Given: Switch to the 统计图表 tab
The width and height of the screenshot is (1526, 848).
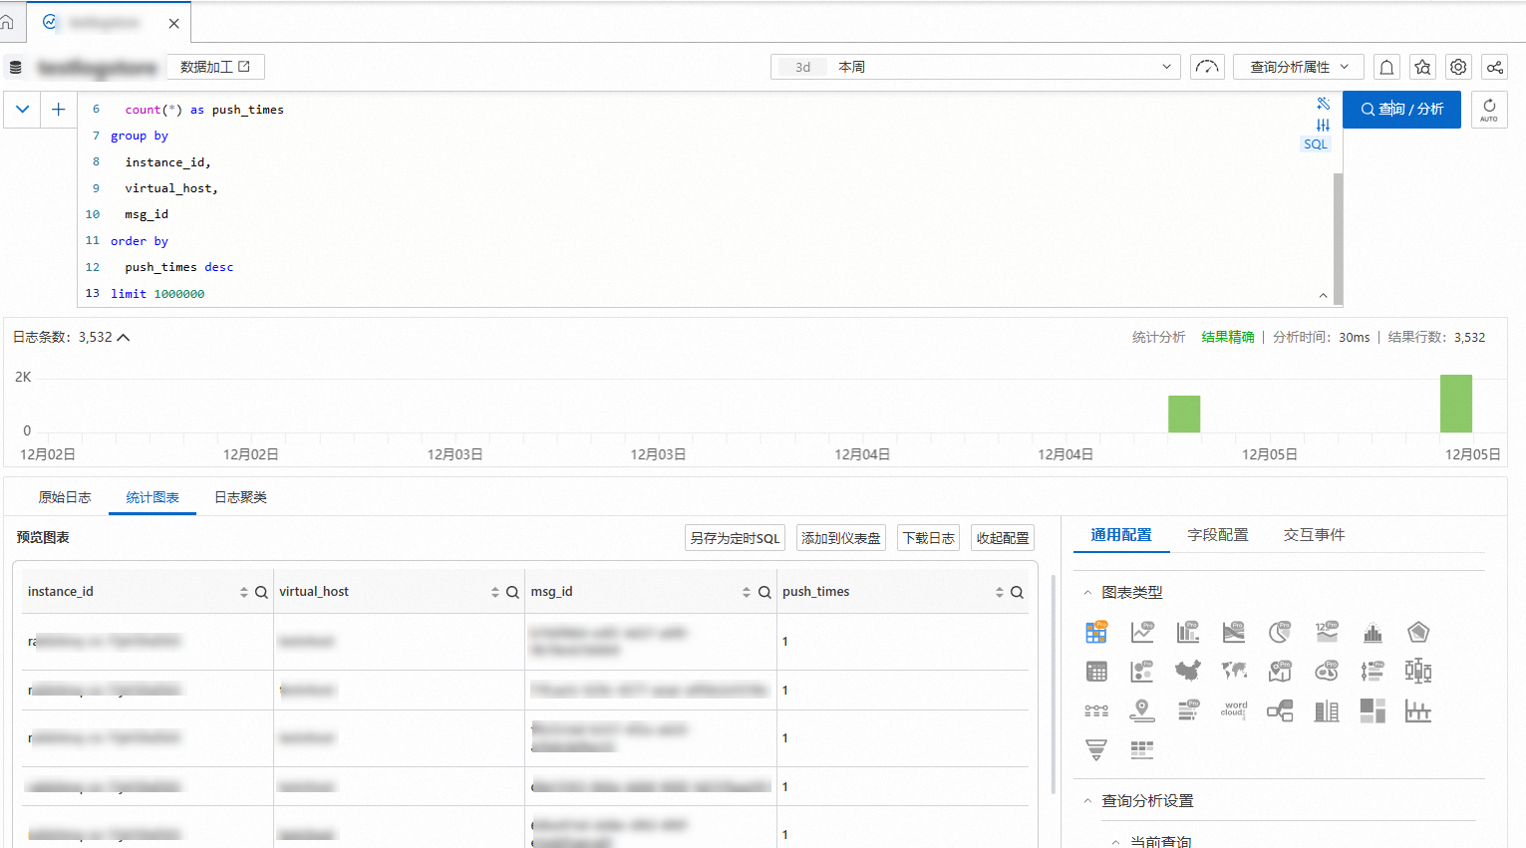Looking at the screenshot, I should (x=153, y=497).
